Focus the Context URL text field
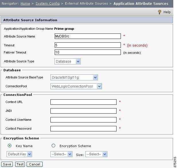Screen dimensions: 177x168 83,102
